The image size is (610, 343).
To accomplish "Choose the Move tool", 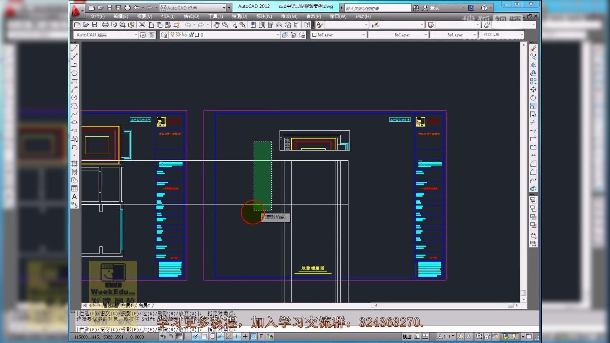I will (533, 90).
